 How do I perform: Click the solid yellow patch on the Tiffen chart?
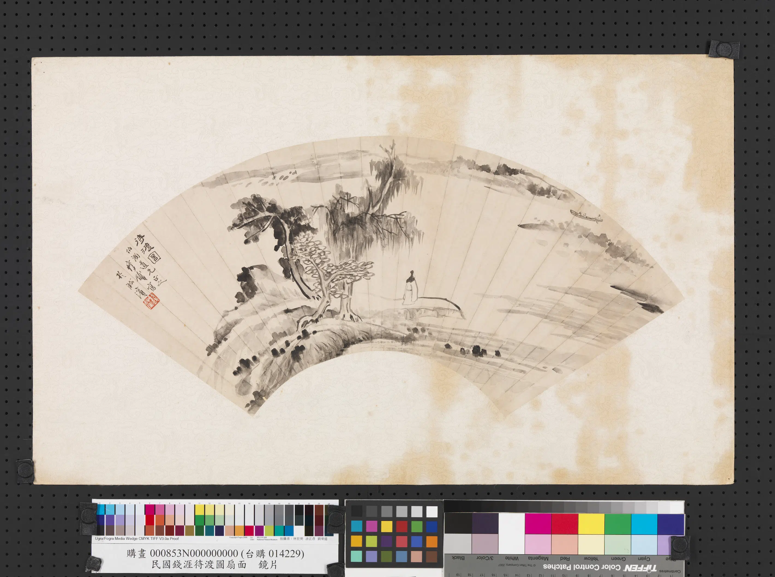click(591, 524)
